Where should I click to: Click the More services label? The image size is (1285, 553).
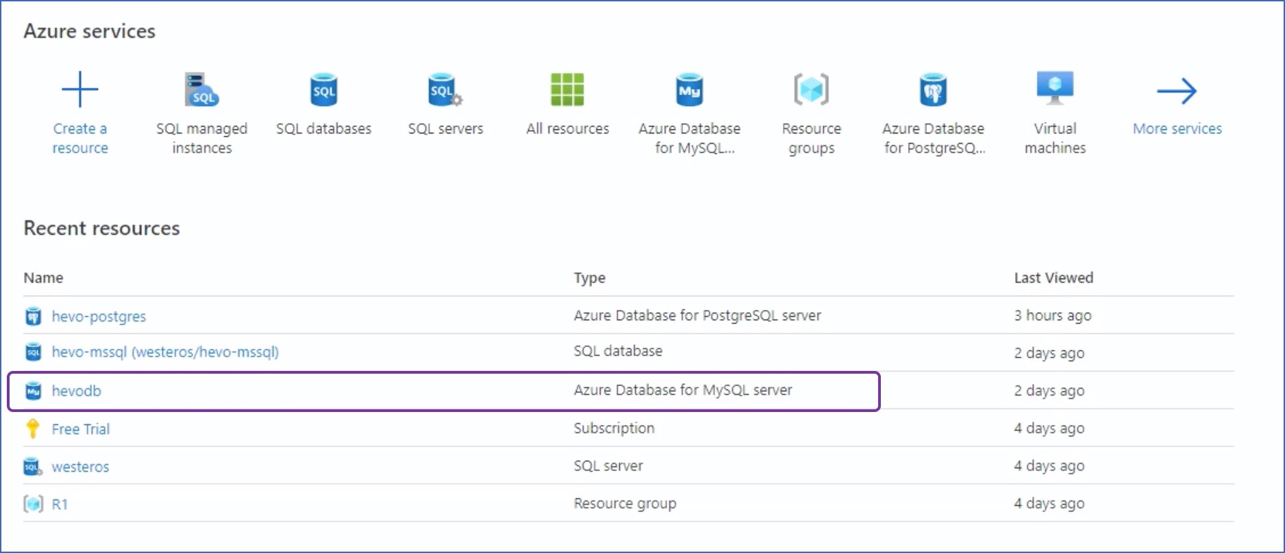pyautogui.click(x=1177, y=129)
